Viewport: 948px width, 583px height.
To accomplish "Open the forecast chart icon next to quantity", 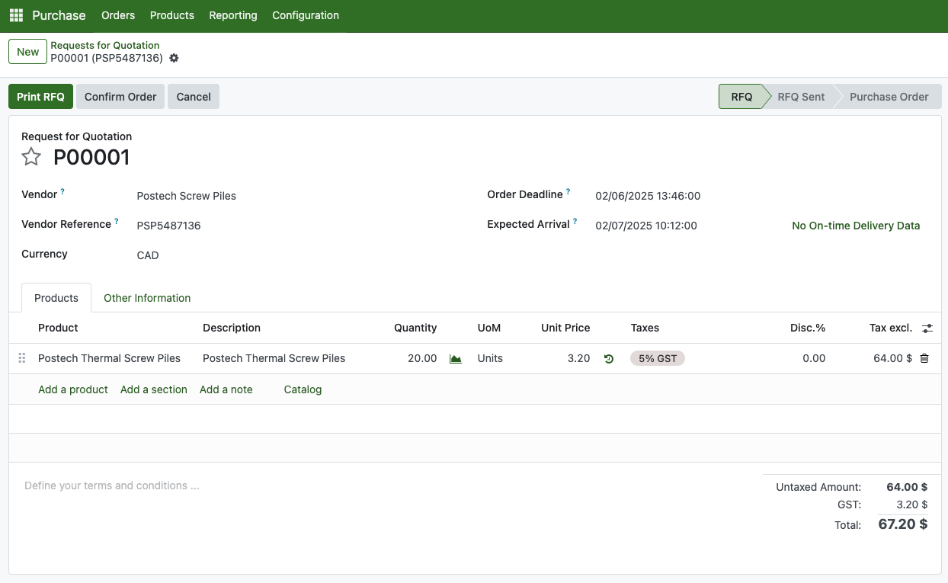I will pyautogui.click(x=456, y=359).
